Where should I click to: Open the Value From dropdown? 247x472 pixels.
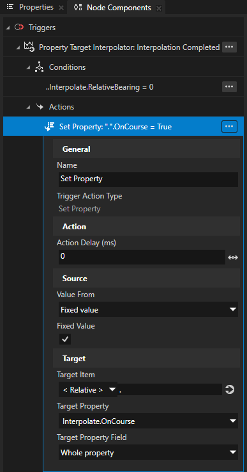[148, 309]
